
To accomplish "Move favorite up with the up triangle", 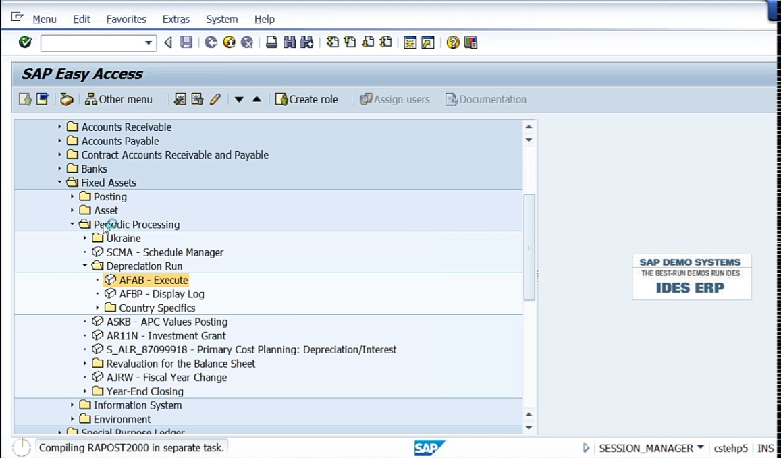I will click(257, 99).
